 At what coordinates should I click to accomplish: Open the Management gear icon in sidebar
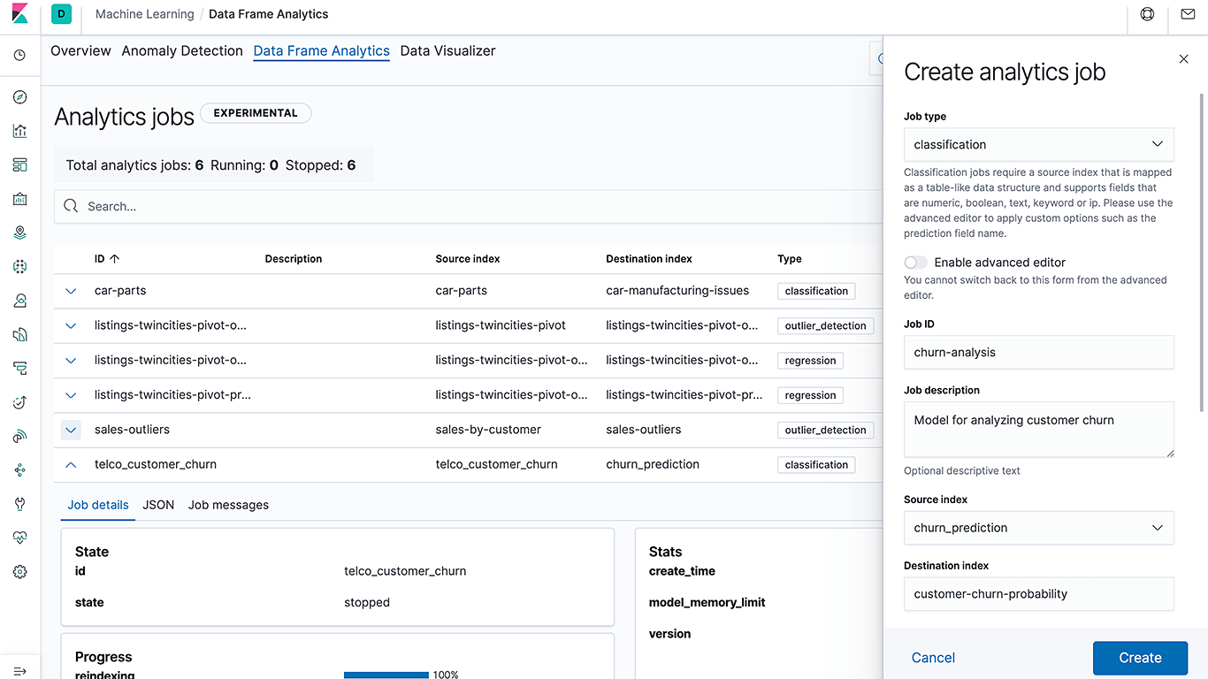point(19,571)
